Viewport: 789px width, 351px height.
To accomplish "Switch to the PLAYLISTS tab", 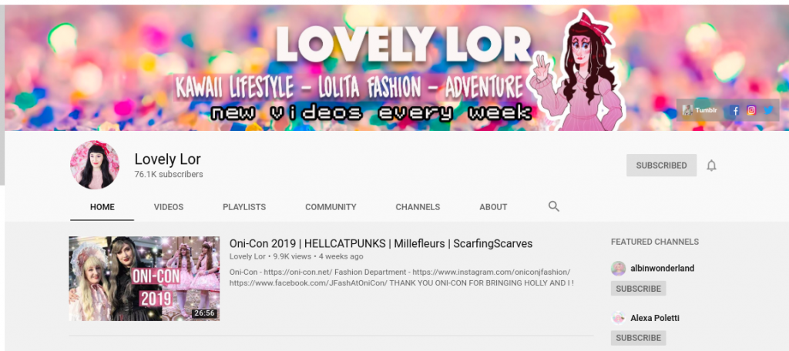I will click(244, 207).
